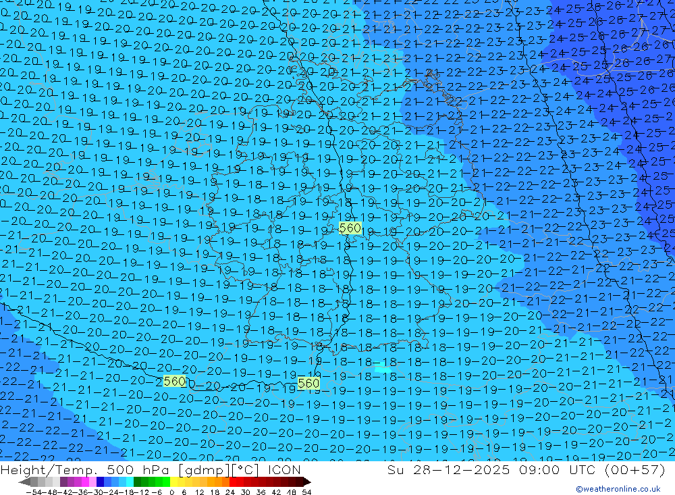
Task: Click the 560 contour label near map center
Action: tap(350, 228)
